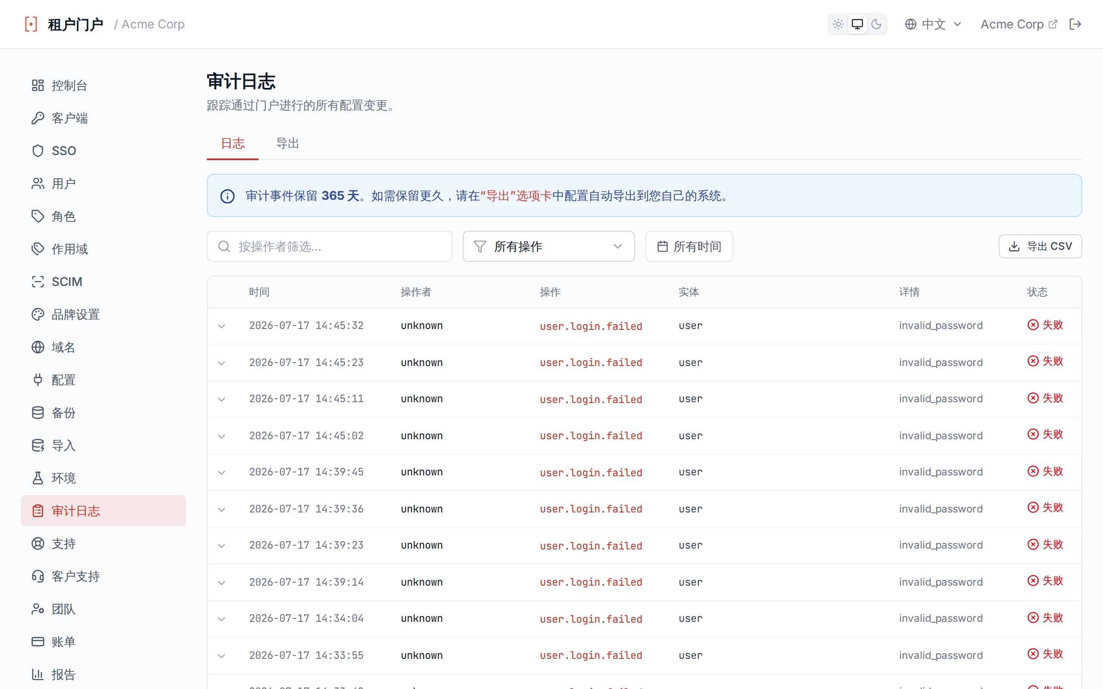Click the 状态 column header
The width and height of the screenshot is (1103, 689).
pos(1037,292)
